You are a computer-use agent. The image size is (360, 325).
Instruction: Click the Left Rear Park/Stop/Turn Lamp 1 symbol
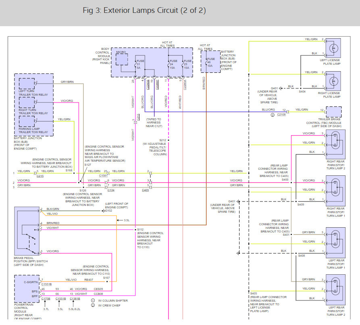pos(335,243)
